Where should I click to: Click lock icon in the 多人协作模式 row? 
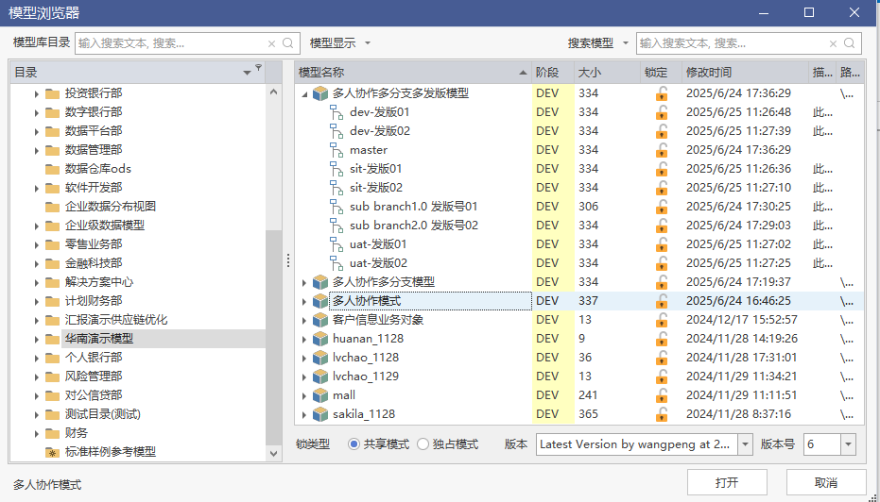pyautogui.click(x=662, y=301)
